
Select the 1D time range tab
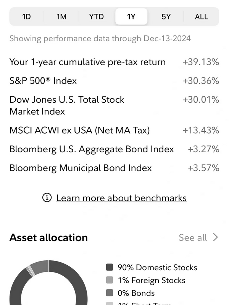[x=26, y=16]
